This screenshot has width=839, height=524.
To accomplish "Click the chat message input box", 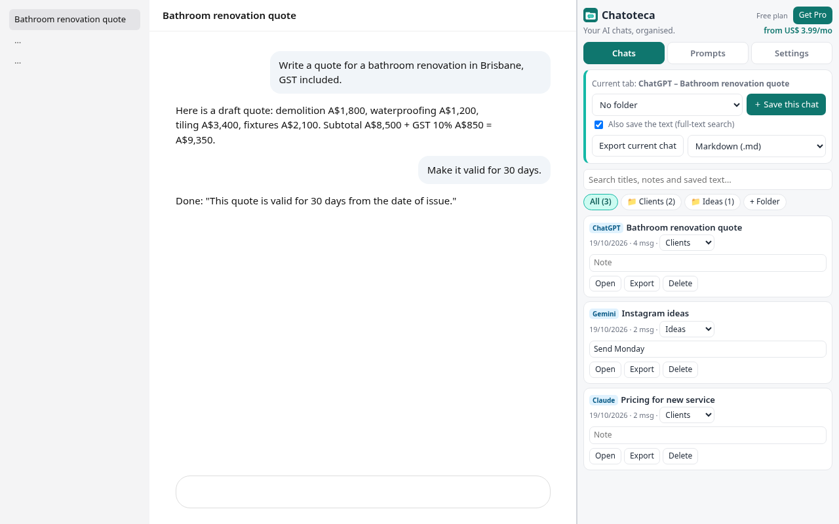I will tap(363, 492).
